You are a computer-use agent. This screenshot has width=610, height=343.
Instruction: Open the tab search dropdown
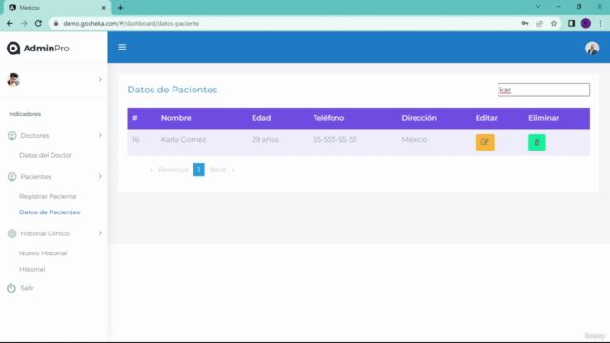click(538, 7)
